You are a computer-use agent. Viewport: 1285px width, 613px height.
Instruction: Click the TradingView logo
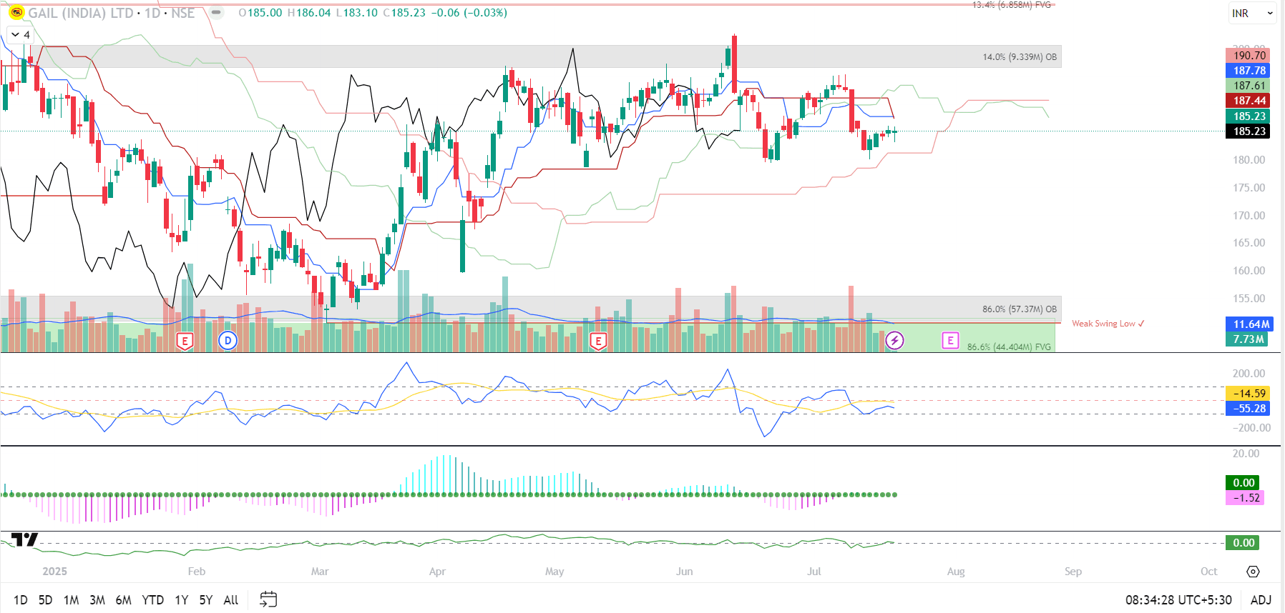pyautogui.click(x=24, y=539)
